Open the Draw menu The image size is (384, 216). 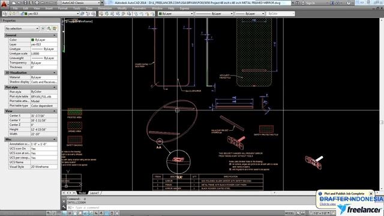pyautogui.click(x=89, y=8)
